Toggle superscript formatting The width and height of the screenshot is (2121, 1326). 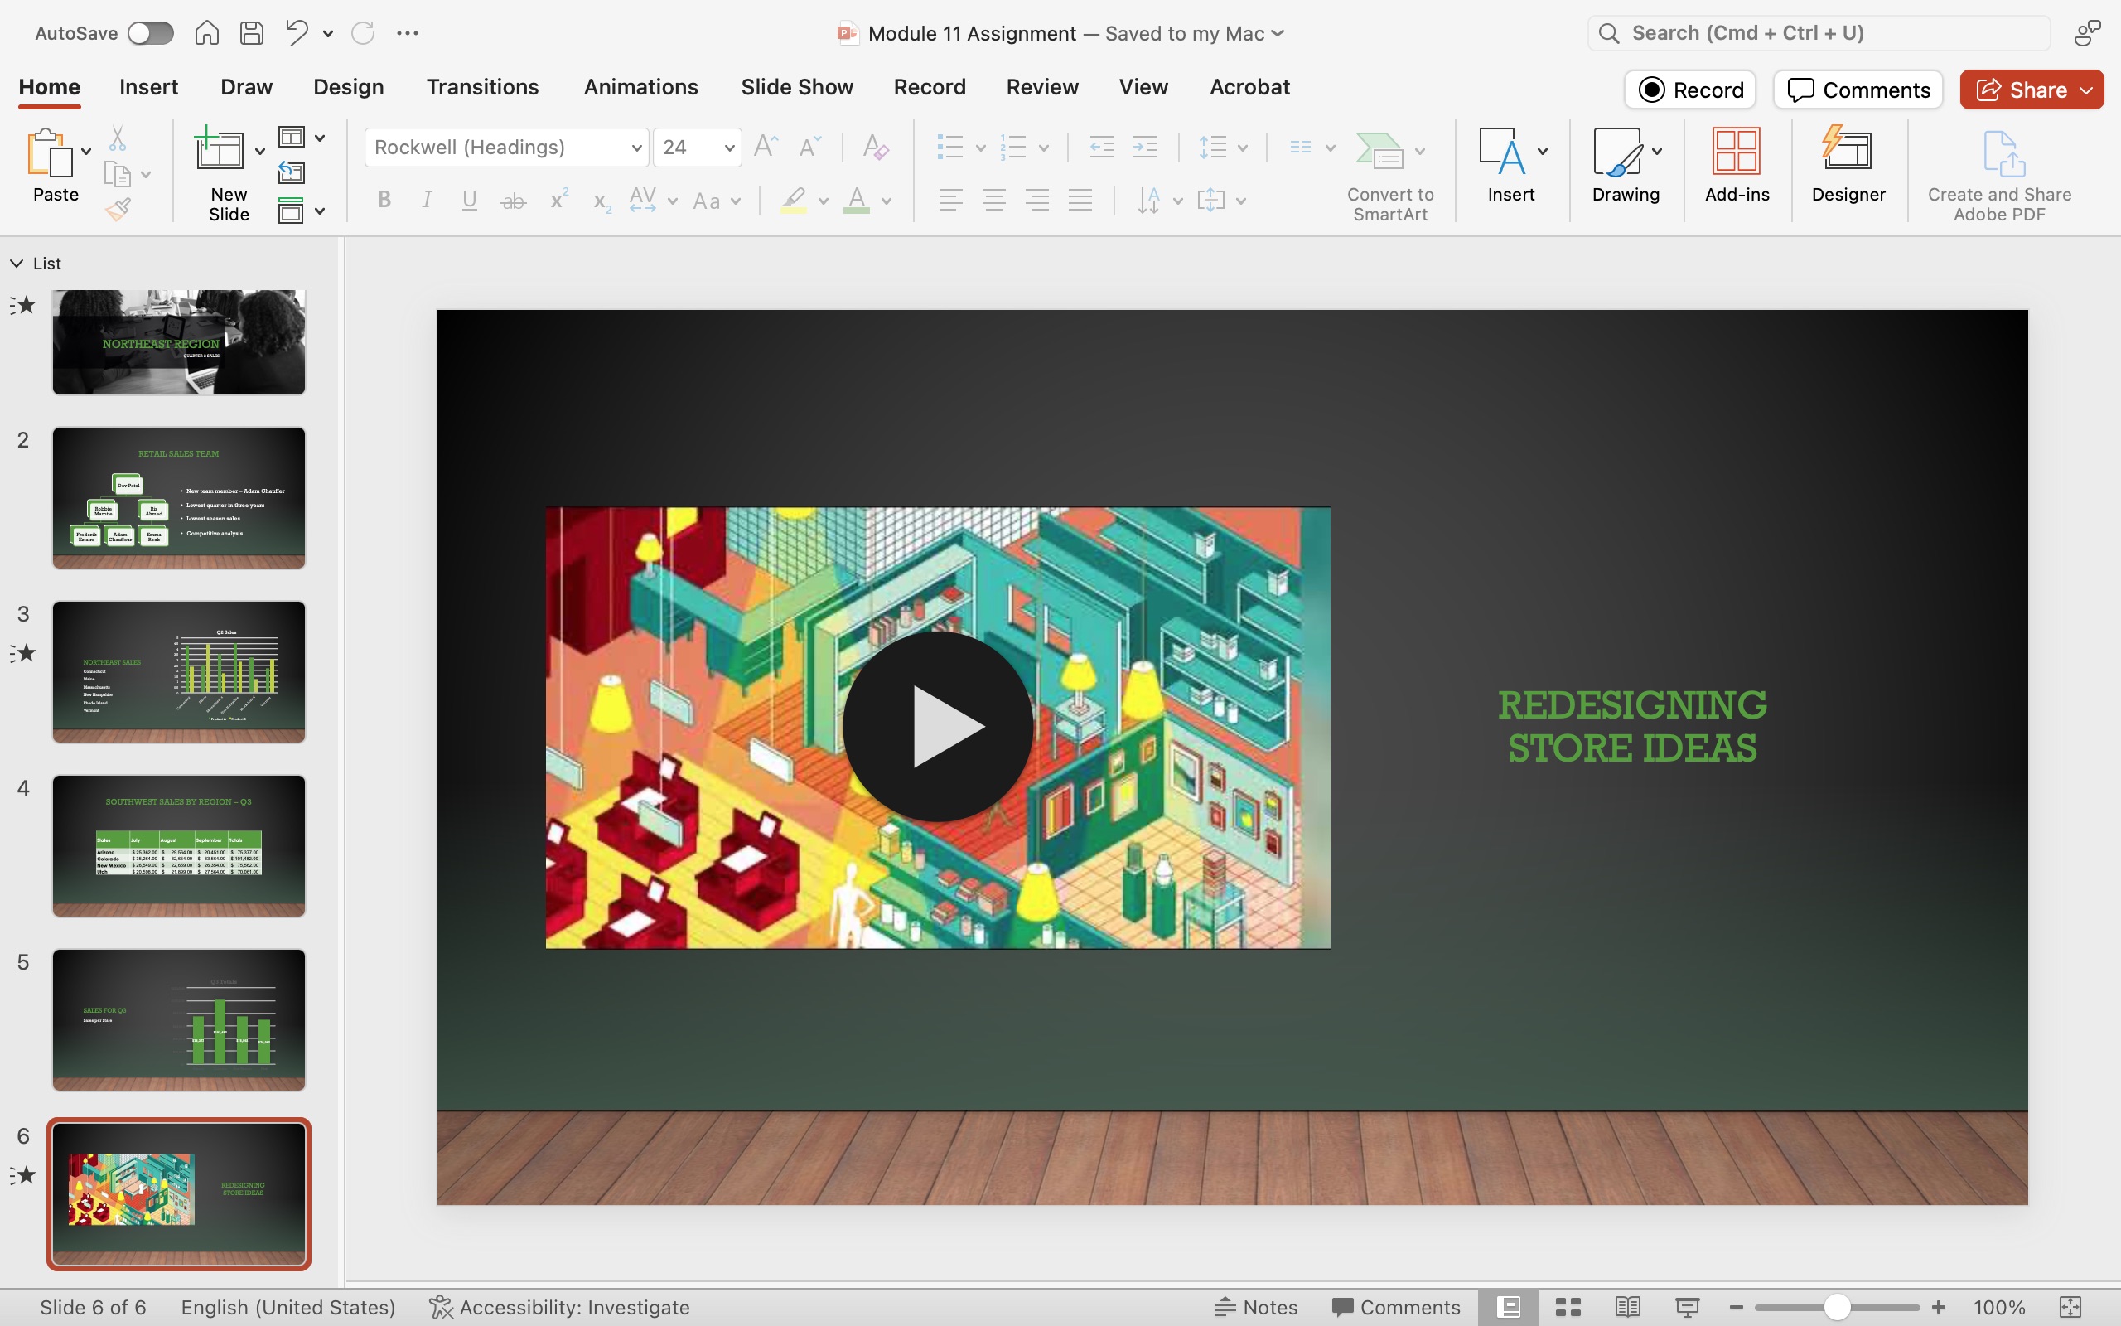(559, 200)
